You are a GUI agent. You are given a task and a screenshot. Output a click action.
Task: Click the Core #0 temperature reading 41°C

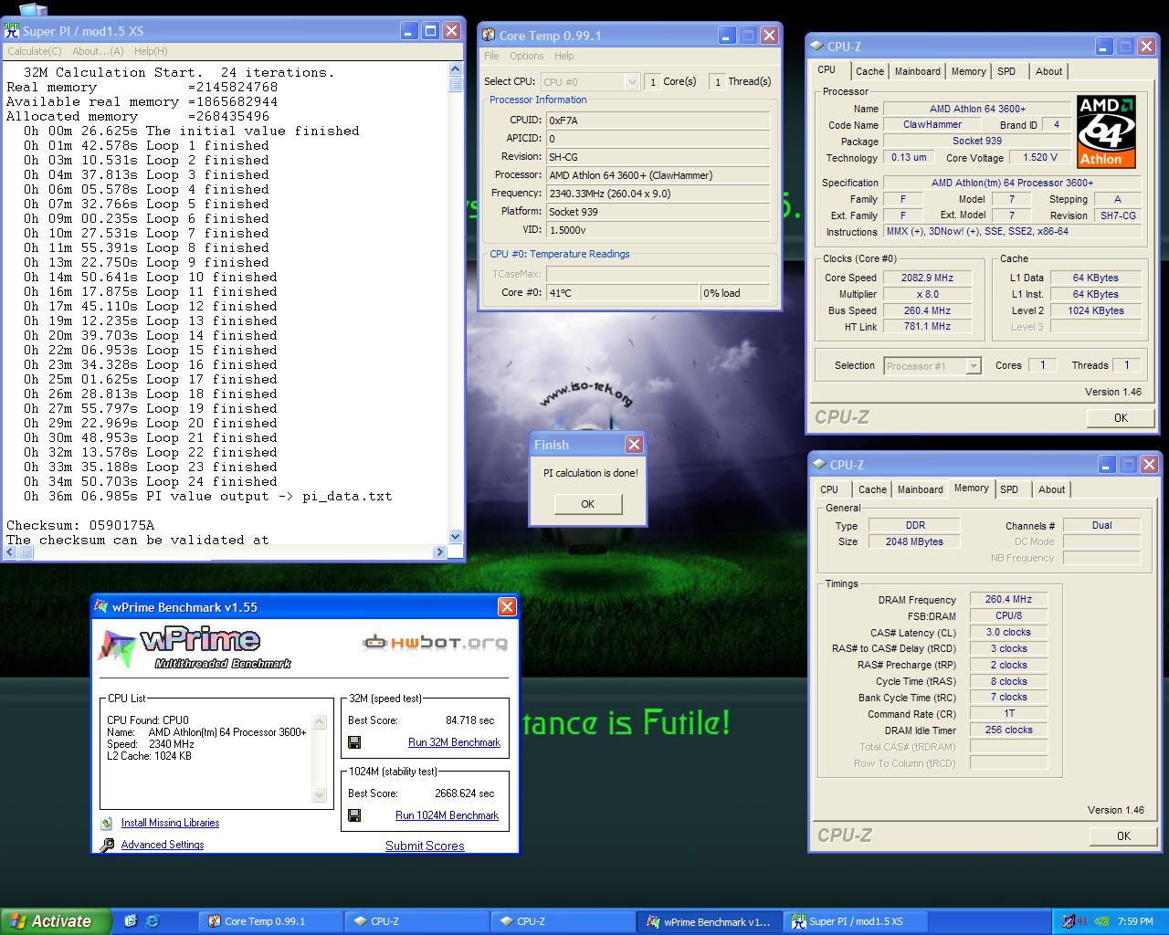621,293
